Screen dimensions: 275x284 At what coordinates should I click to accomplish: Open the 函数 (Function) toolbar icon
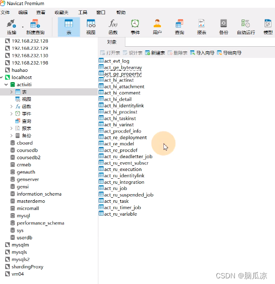click(x=113, y=27)
